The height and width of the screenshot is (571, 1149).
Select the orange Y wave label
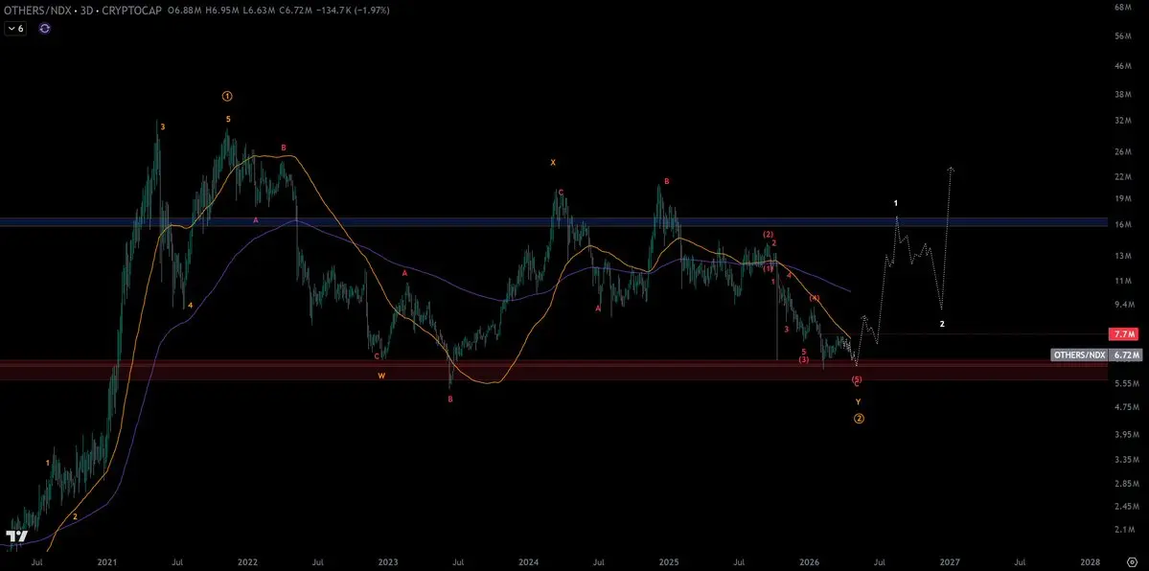click(858, 401)
